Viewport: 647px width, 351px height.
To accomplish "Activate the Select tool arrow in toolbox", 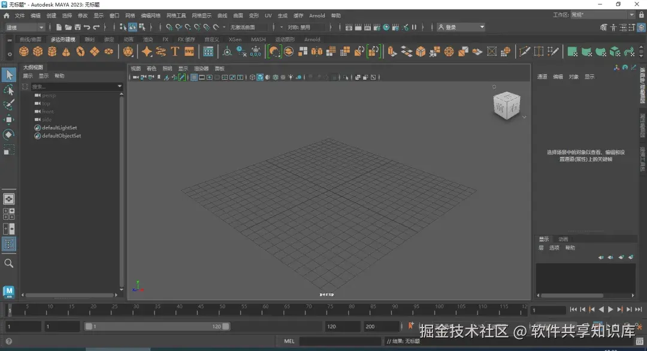I will point(9,75).
